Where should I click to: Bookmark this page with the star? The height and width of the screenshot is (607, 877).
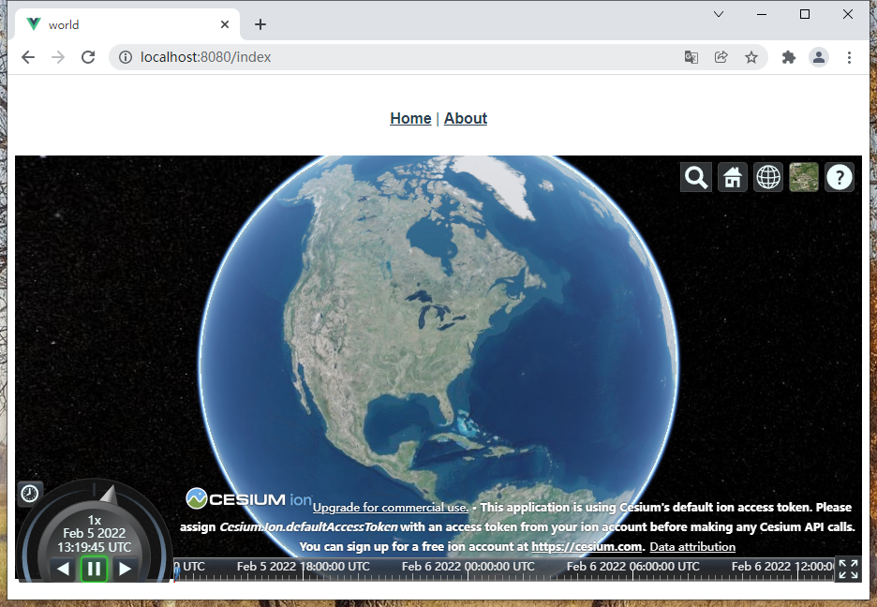pyautogui.click(x=751, y=57)
